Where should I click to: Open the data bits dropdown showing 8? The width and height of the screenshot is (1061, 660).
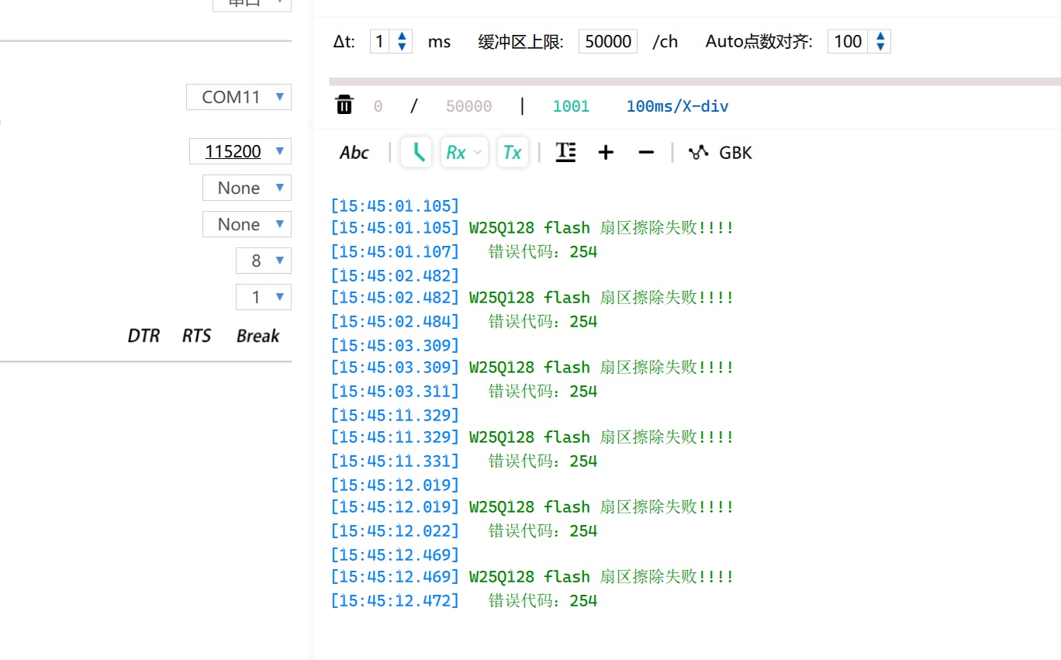point(264,261)
